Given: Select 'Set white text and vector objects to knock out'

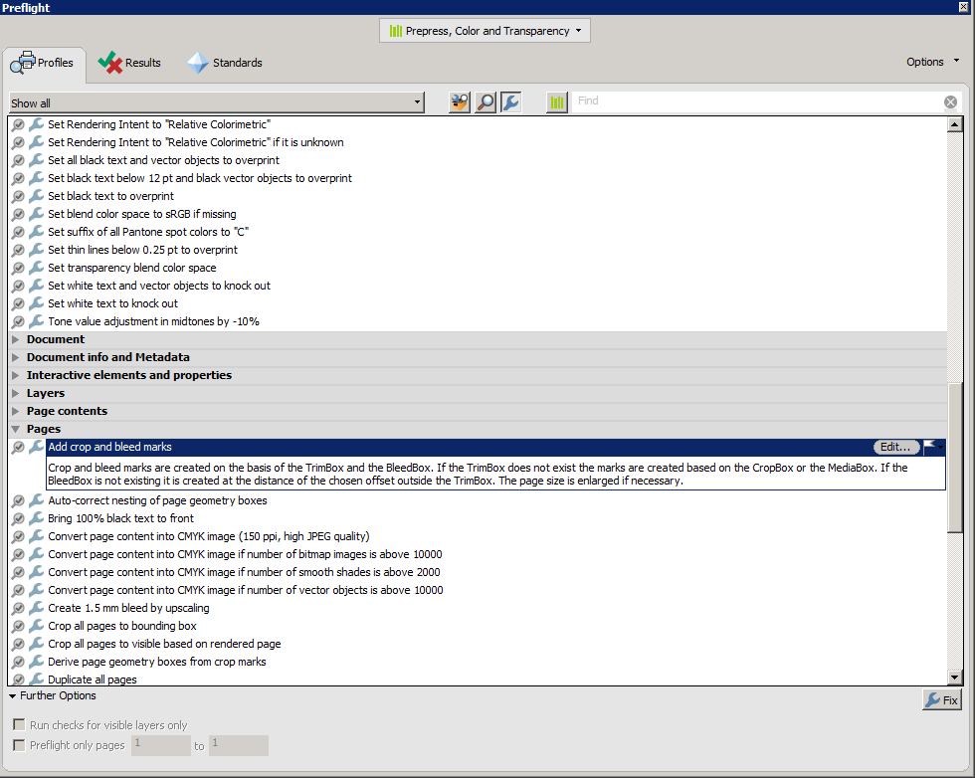Looking at the screenshot, I should (159, 286).
